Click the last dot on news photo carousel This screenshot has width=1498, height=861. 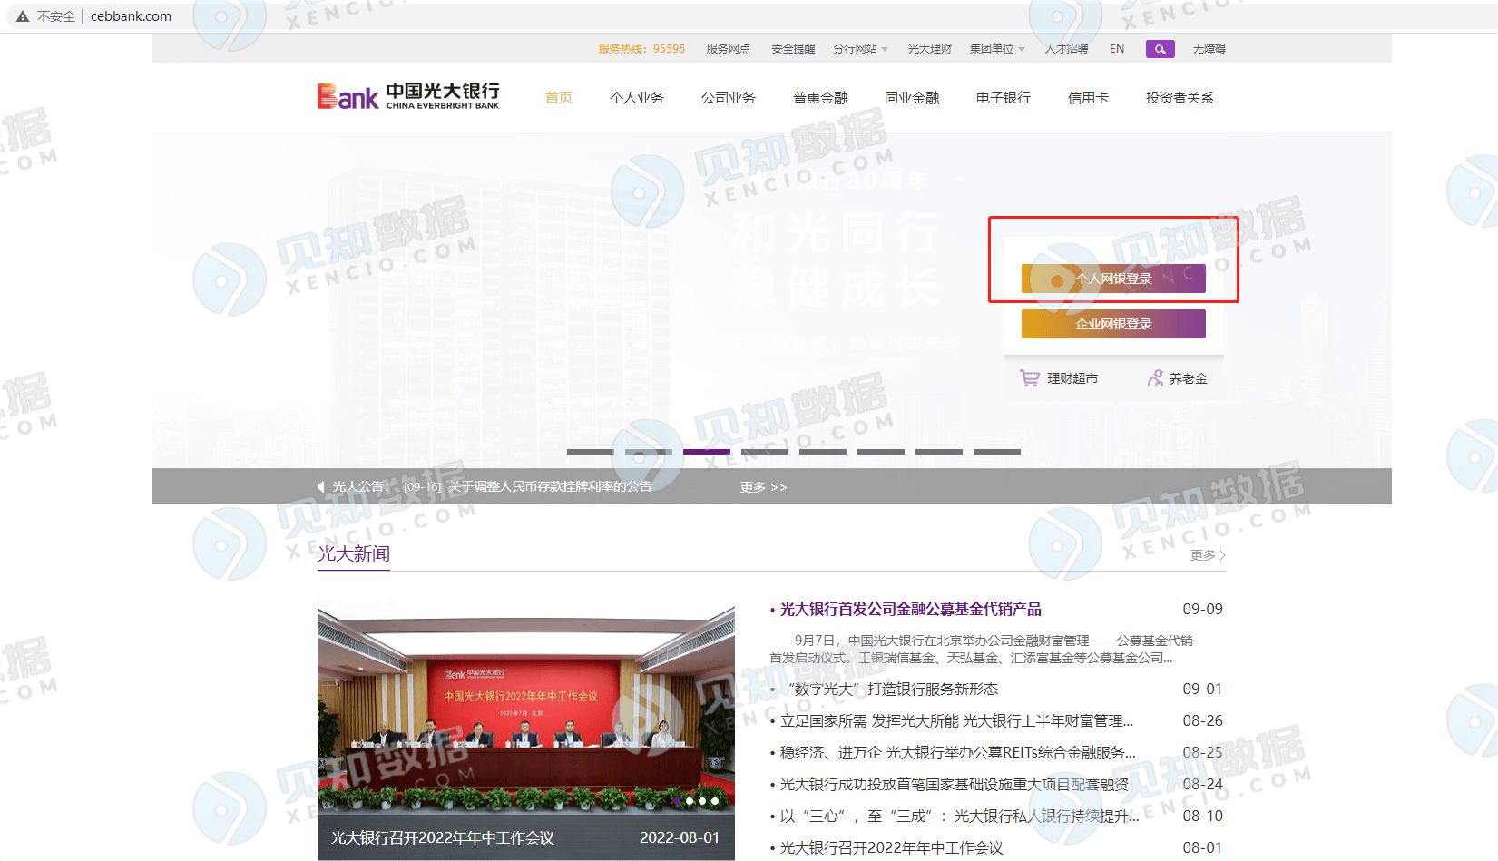pos(715,801)
